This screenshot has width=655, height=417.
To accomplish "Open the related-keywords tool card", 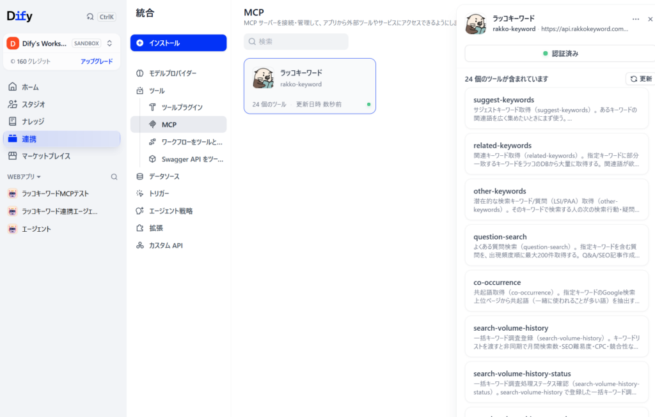I will [x=556, y=155].
